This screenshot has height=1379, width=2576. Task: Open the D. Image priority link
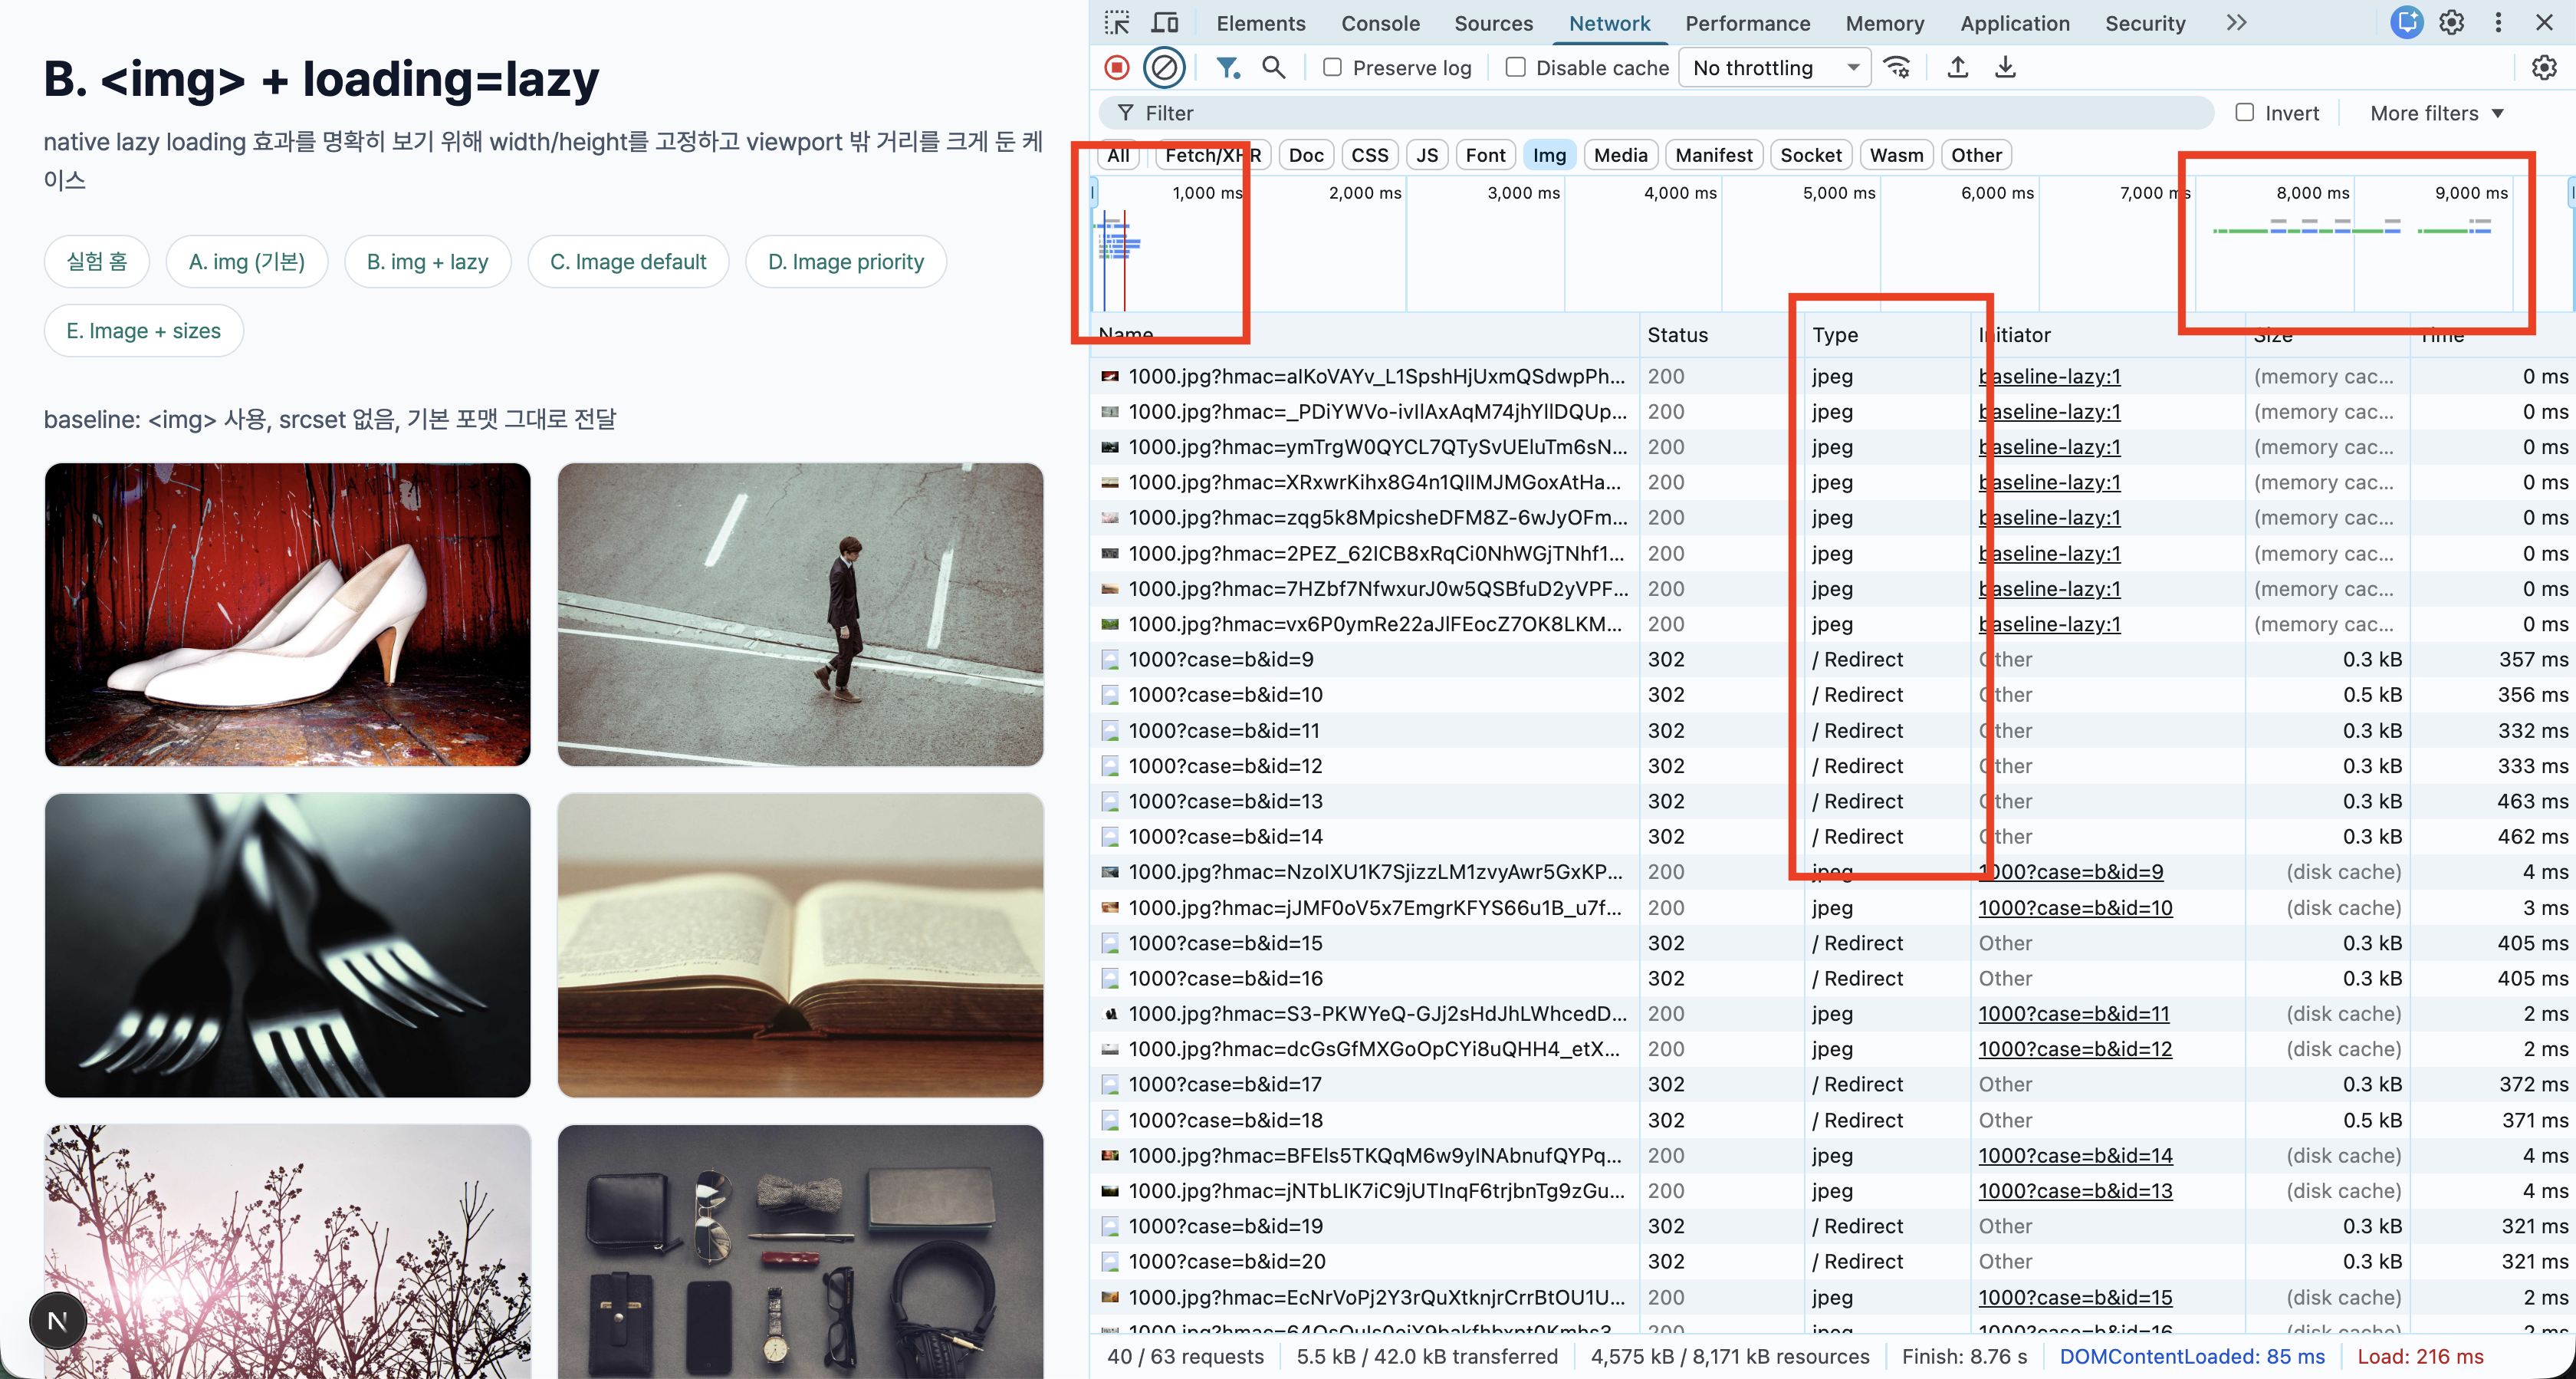(x=845, y=262)
